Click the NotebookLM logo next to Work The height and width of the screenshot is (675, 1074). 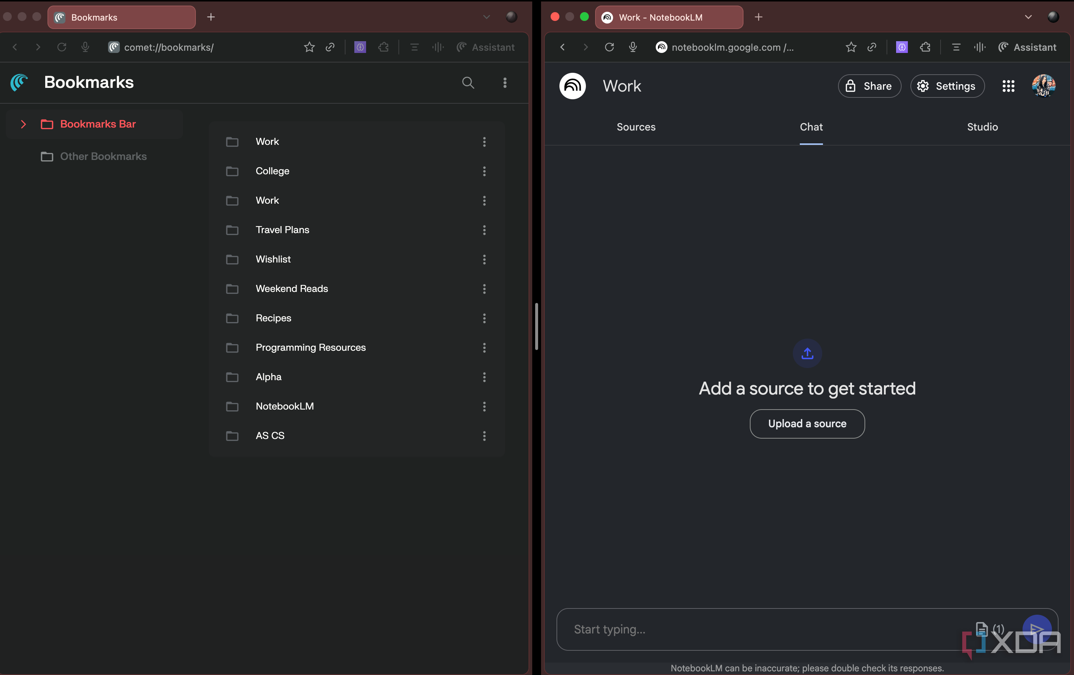pyautogui.click(x=572, y=86)
